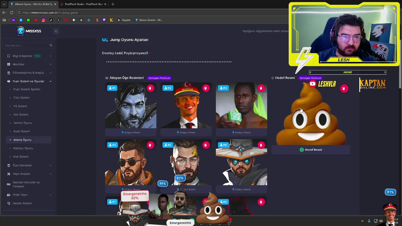Screen dimensions: 402x226
Task: Go back with browser back arrow
Action: click(4, 13)
